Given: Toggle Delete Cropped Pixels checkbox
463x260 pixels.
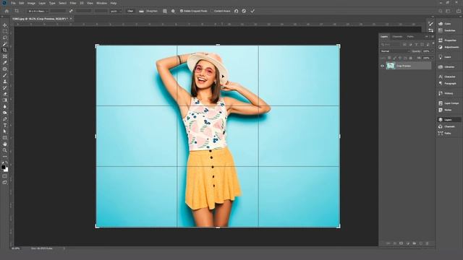Looking at the screenshot, I should point(182,11).
